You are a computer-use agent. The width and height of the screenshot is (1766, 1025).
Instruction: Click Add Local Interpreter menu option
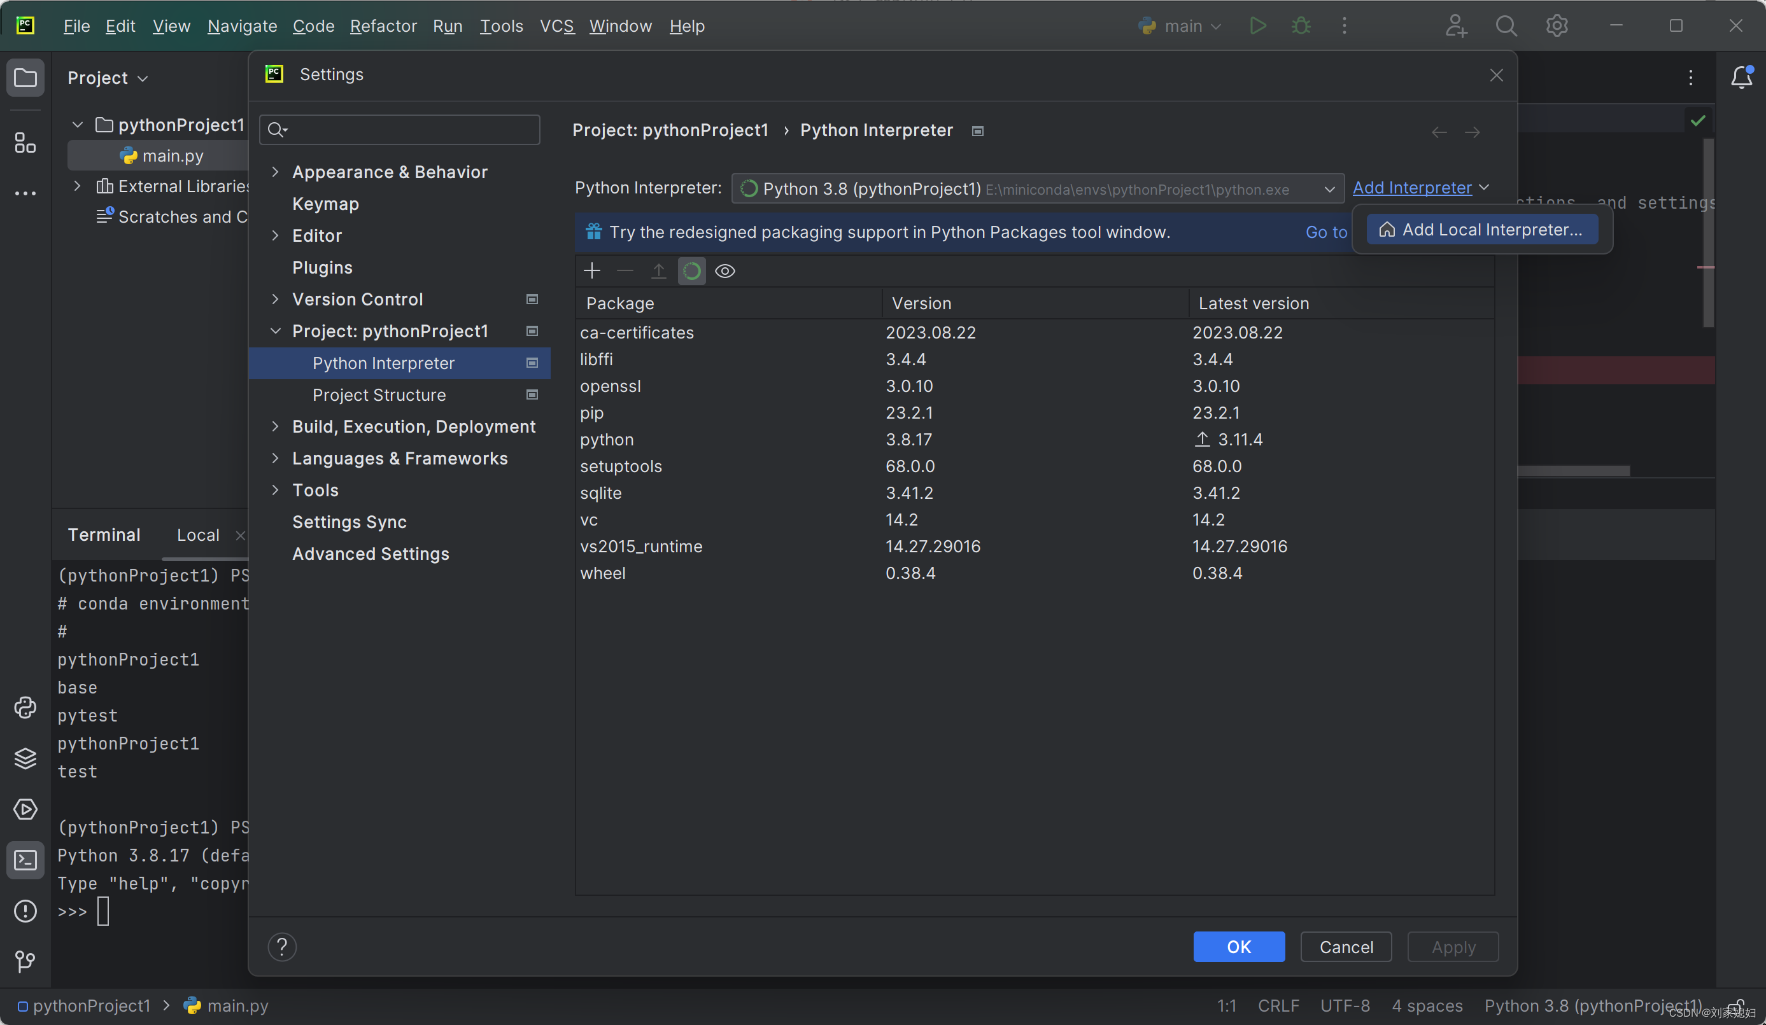pyautogui.click(x=1483, y=230)
